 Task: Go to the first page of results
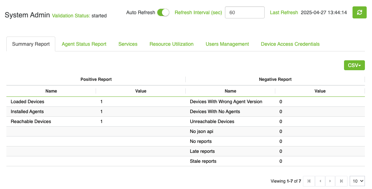coord(309,181)
